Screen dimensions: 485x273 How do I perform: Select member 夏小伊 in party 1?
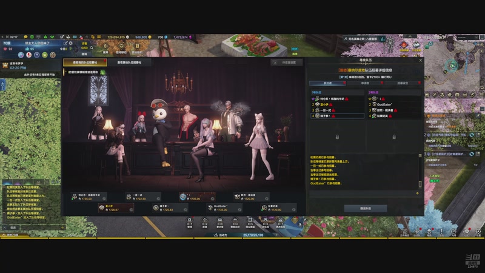point(337,104)
